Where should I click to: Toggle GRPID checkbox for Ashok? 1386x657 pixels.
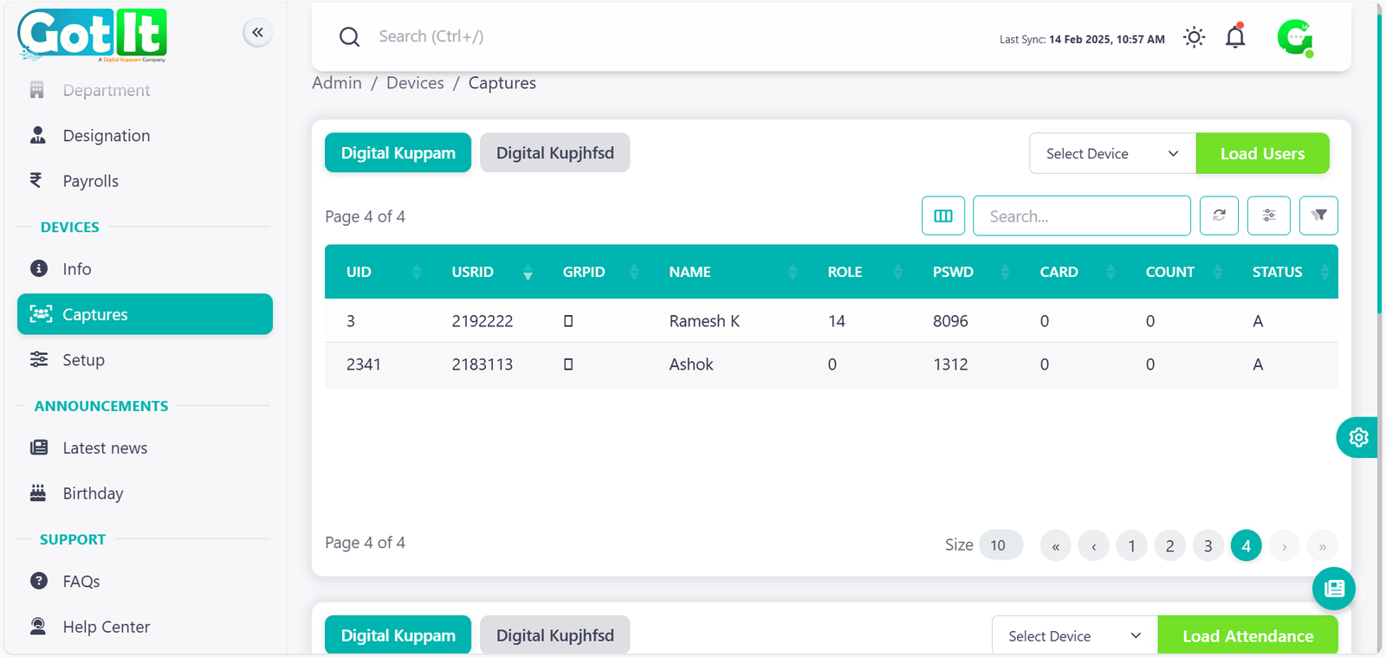pos(568,364)
